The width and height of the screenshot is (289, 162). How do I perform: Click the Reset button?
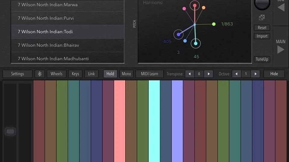pos(262,28)
